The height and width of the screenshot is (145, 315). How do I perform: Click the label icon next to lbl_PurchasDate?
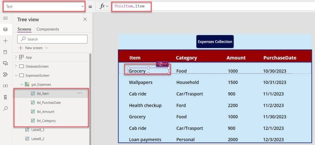(x=33, y=103)
